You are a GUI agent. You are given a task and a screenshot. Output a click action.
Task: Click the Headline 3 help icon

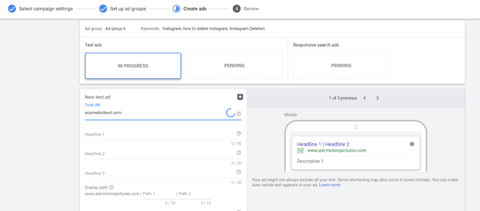(x=239, y=172)
